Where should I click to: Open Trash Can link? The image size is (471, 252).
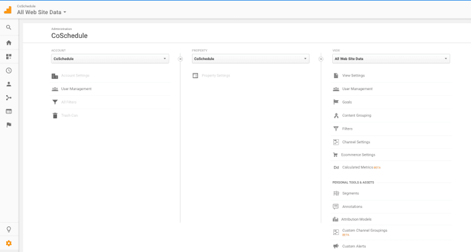pos(69,115)
